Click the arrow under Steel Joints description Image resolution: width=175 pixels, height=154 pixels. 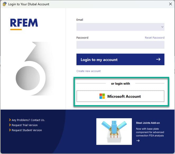[x=138, y=141]
